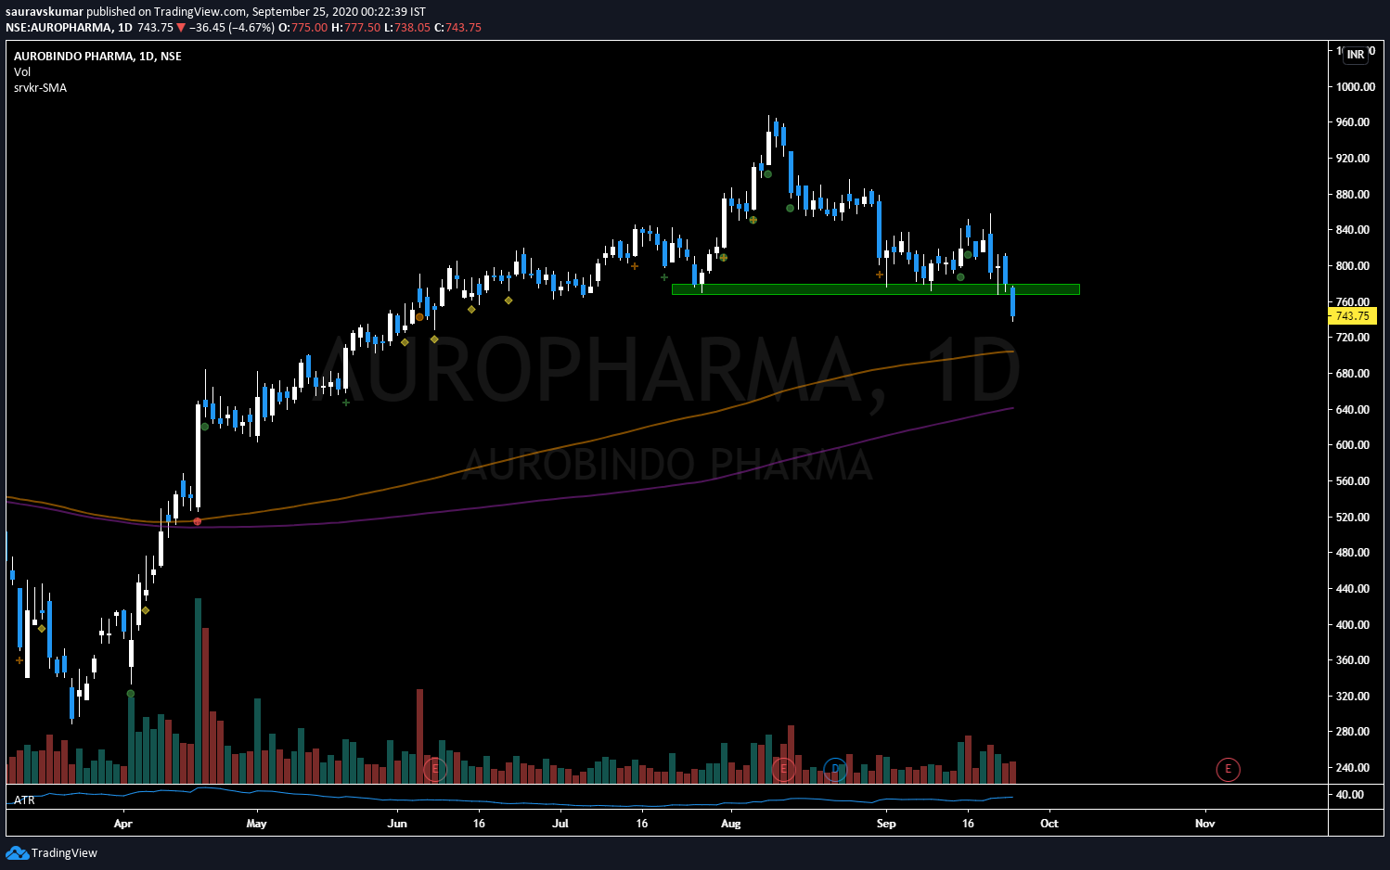Screen dimensions: 1390x870
Task: Click the 240.00 price axis label
Action: [x=1352, y=768]
